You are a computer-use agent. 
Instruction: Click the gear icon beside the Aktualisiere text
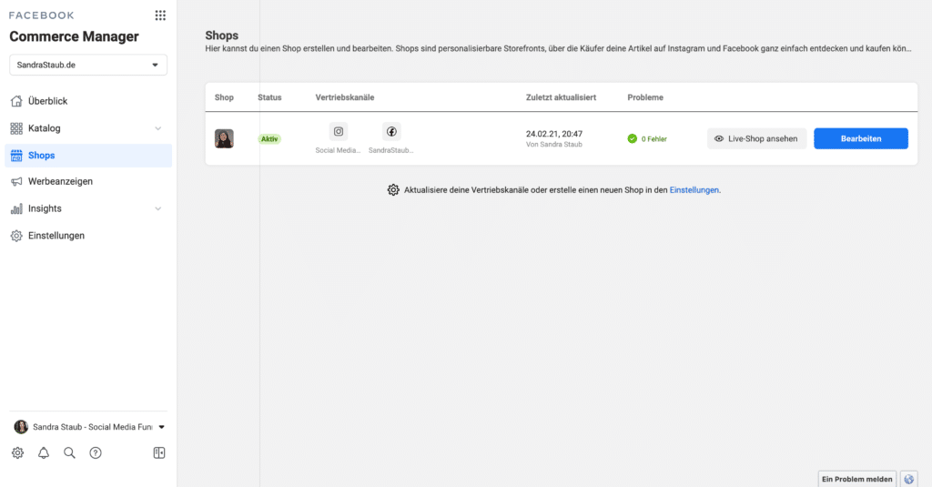point(393,189)
